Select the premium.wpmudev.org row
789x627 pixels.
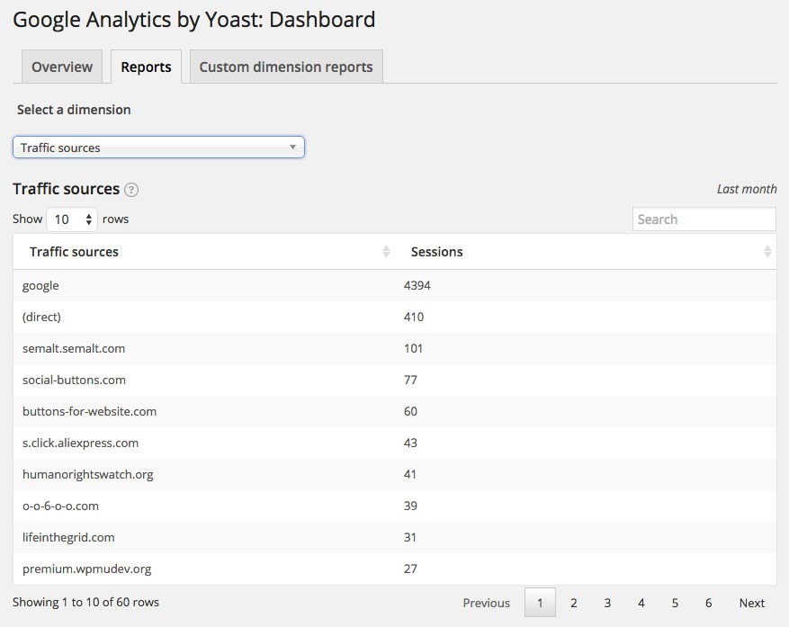coord(395,569)
